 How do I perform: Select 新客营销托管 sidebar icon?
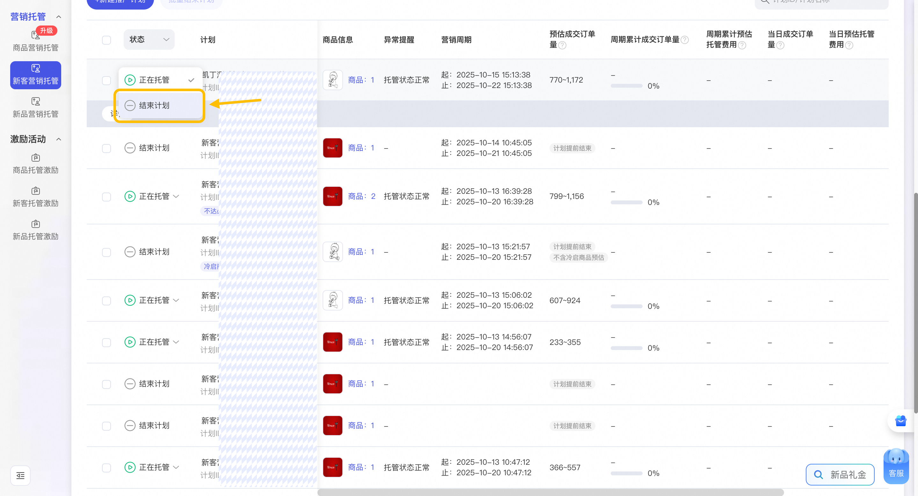[35, 68]
